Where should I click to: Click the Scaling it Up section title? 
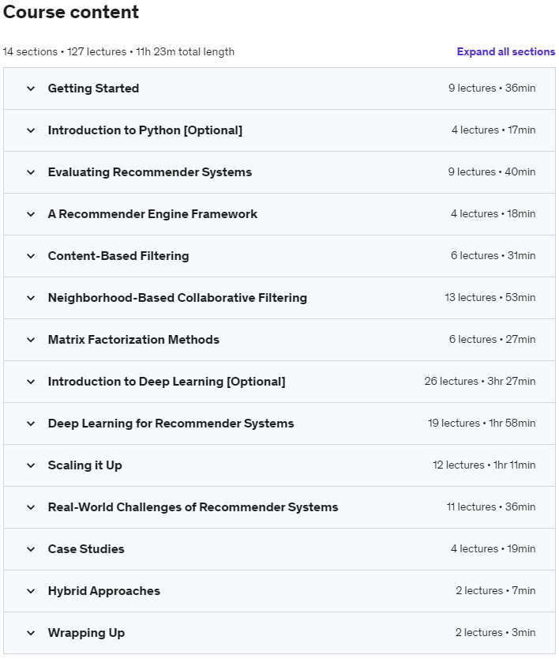(x=85, y=465)
